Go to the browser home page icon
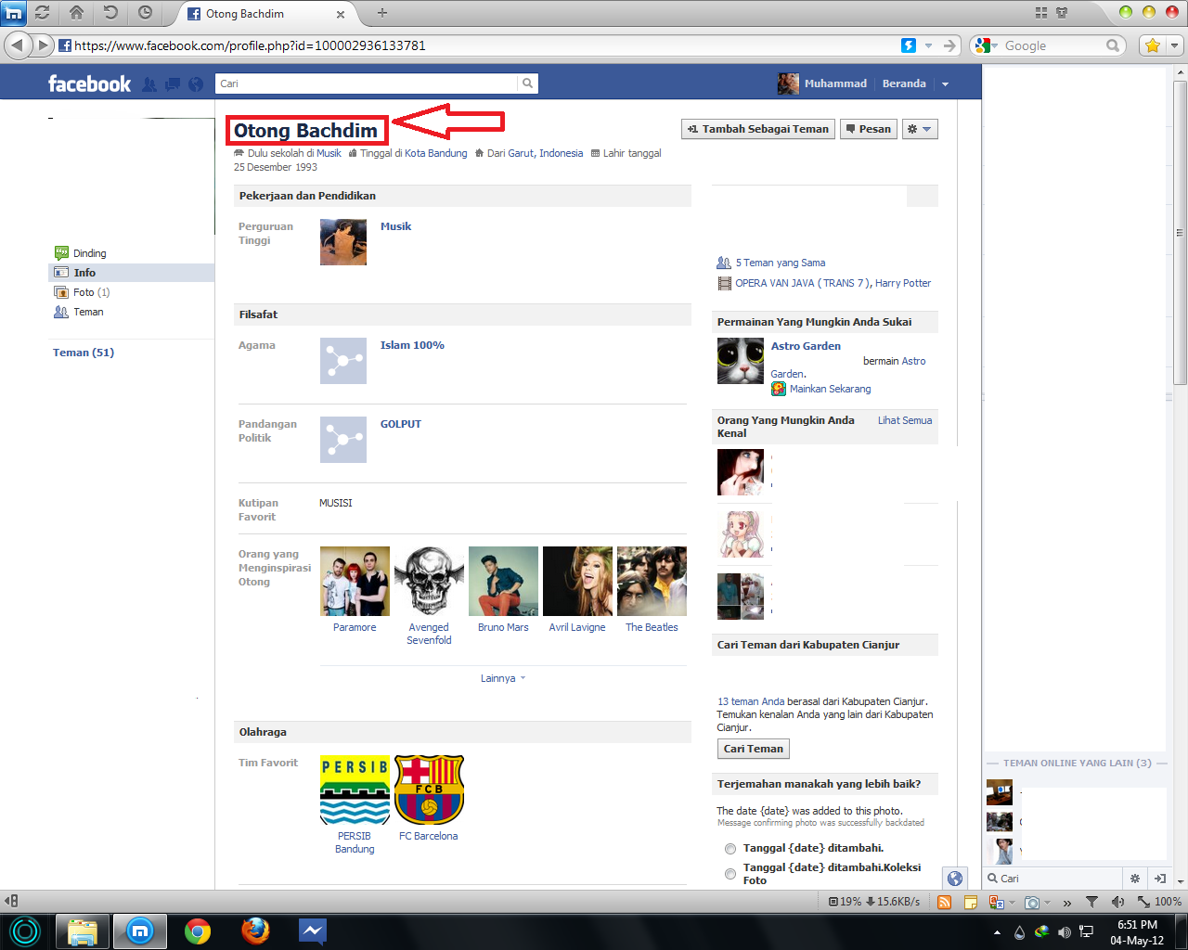Screen dimensions: 1188x950 pyautogui.click(x=77, y=13)
